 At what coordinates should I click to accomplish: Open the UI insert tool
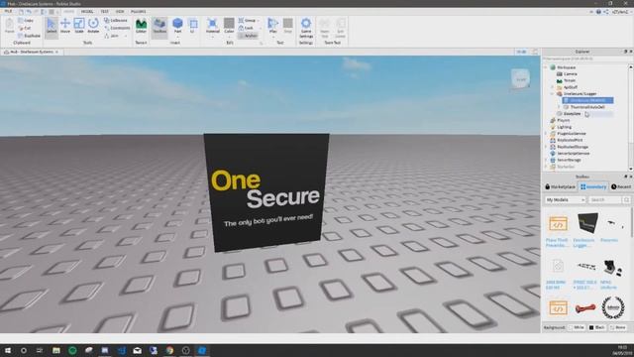193,27
